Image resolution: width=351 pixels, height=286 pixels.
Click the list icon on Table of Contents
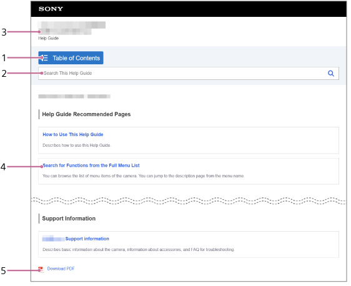click(44, 58)
